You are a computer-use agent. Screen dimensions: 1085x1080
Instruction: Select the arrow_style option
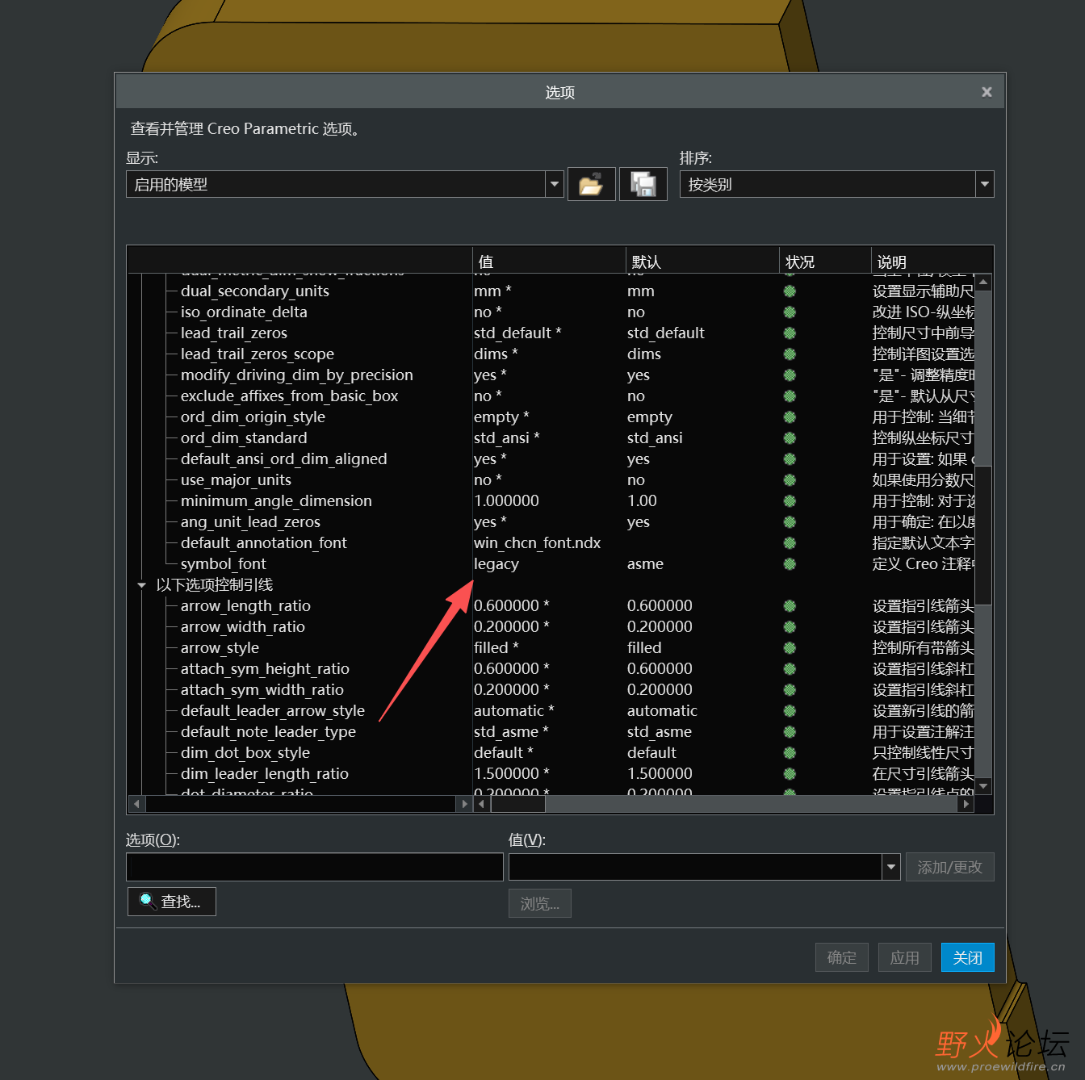[x=220, y=648]
